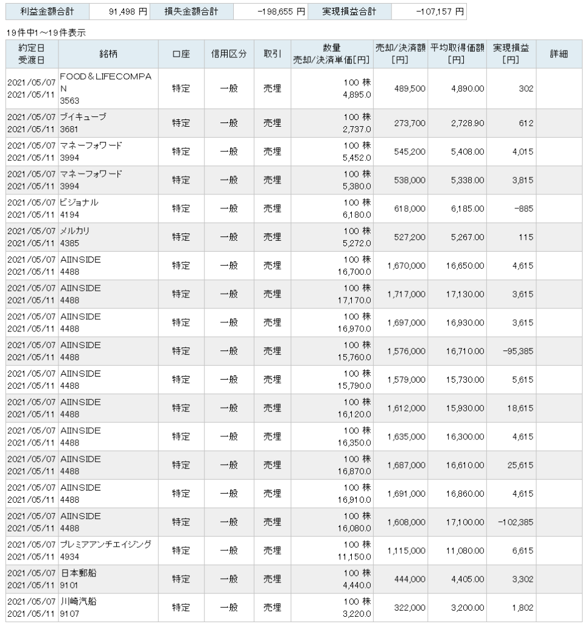Image resolution: width=585 pixels, height=624 pixels.
Task: Click the ブイキューブ average cost 2,728.90
Action: tap(468, 123)
